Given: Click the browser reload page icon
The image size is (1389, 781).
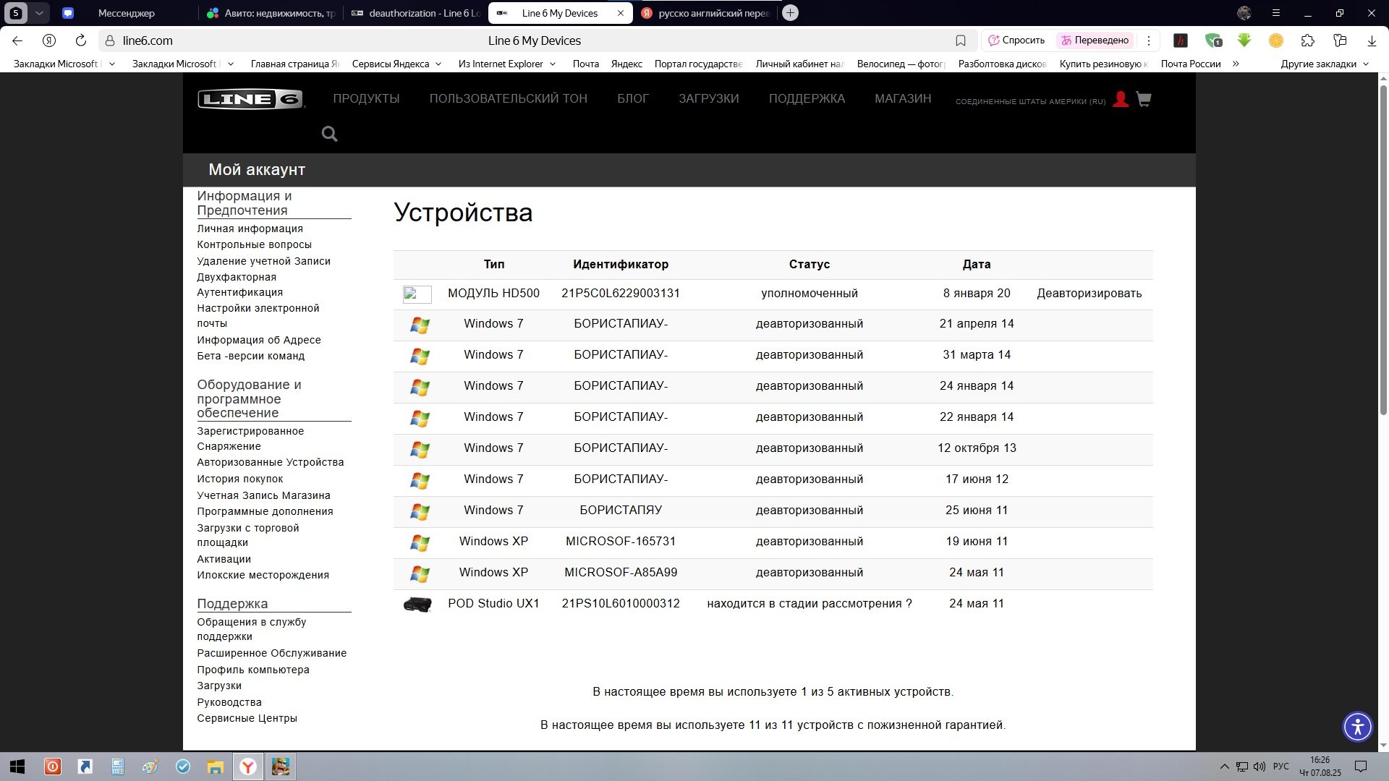Looking at the screenshot, I should point(81,40).
